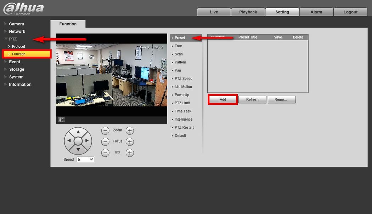This screenshot has width=372, height=214.
Task: Open the Speed dropdown
Action: click(x=85, y=160)
